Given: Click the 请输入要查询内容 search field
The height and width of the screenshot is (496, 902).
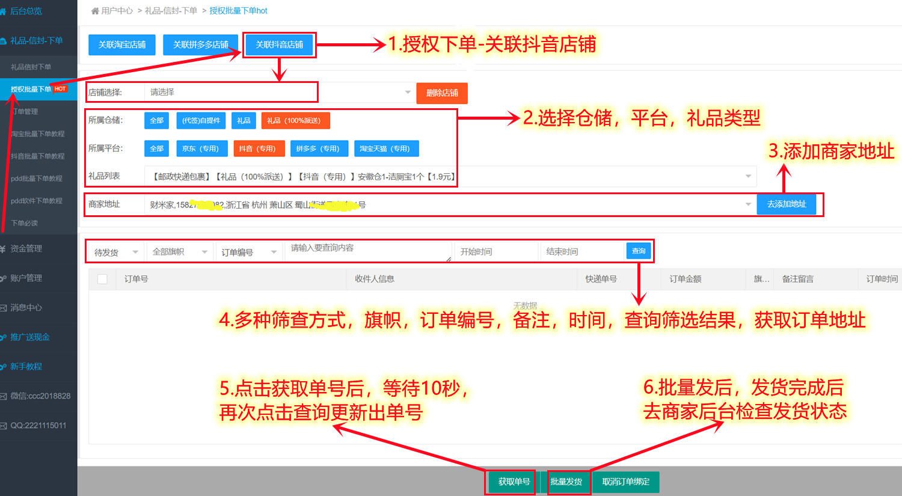Looking at the screenshot, I should point(367,251).
